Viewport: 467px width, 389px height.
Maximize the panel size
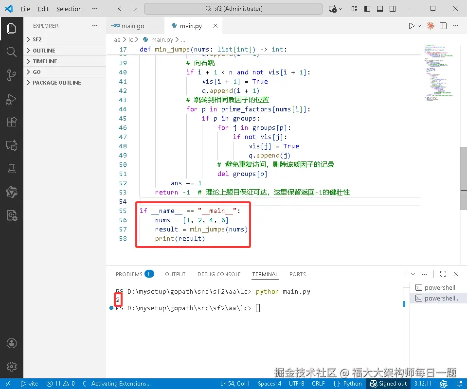click(x=443, y=274)
